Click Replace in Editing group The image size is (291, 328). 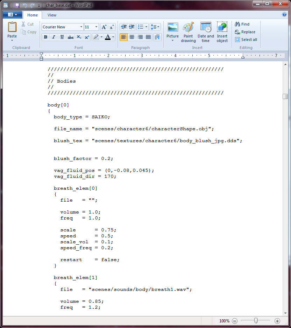tap(245, 32)
